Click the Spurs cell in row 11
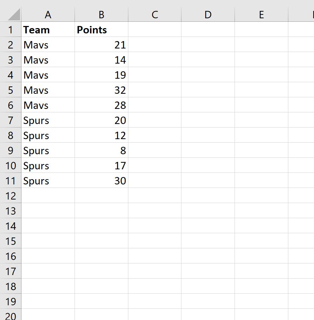314x320 pixels. (x=48, y=181)
